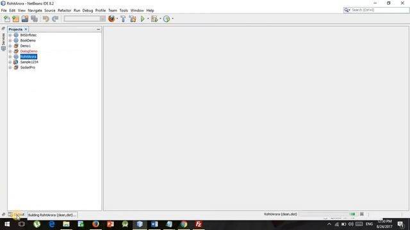Click the Search input field
The image size is (410, 230).
379,10
